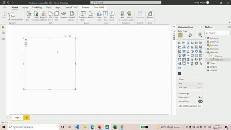Image resolution: width=231 pixels, height=130 pixels.
Task: Open the Format ribbon tab
Action: [85, 8]
